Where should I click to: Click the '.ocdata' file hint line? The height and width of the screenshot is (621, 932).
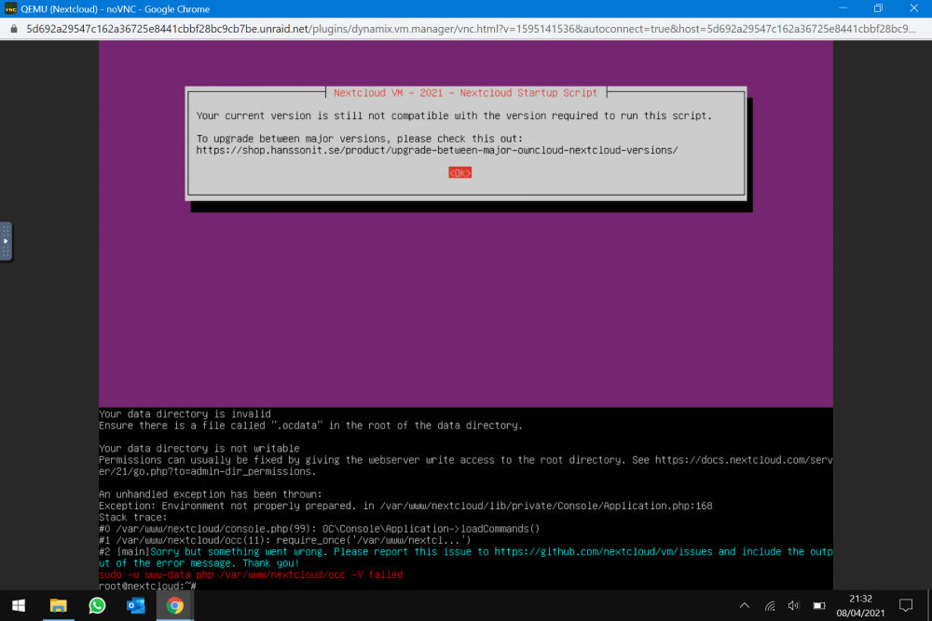click(311, 425)
